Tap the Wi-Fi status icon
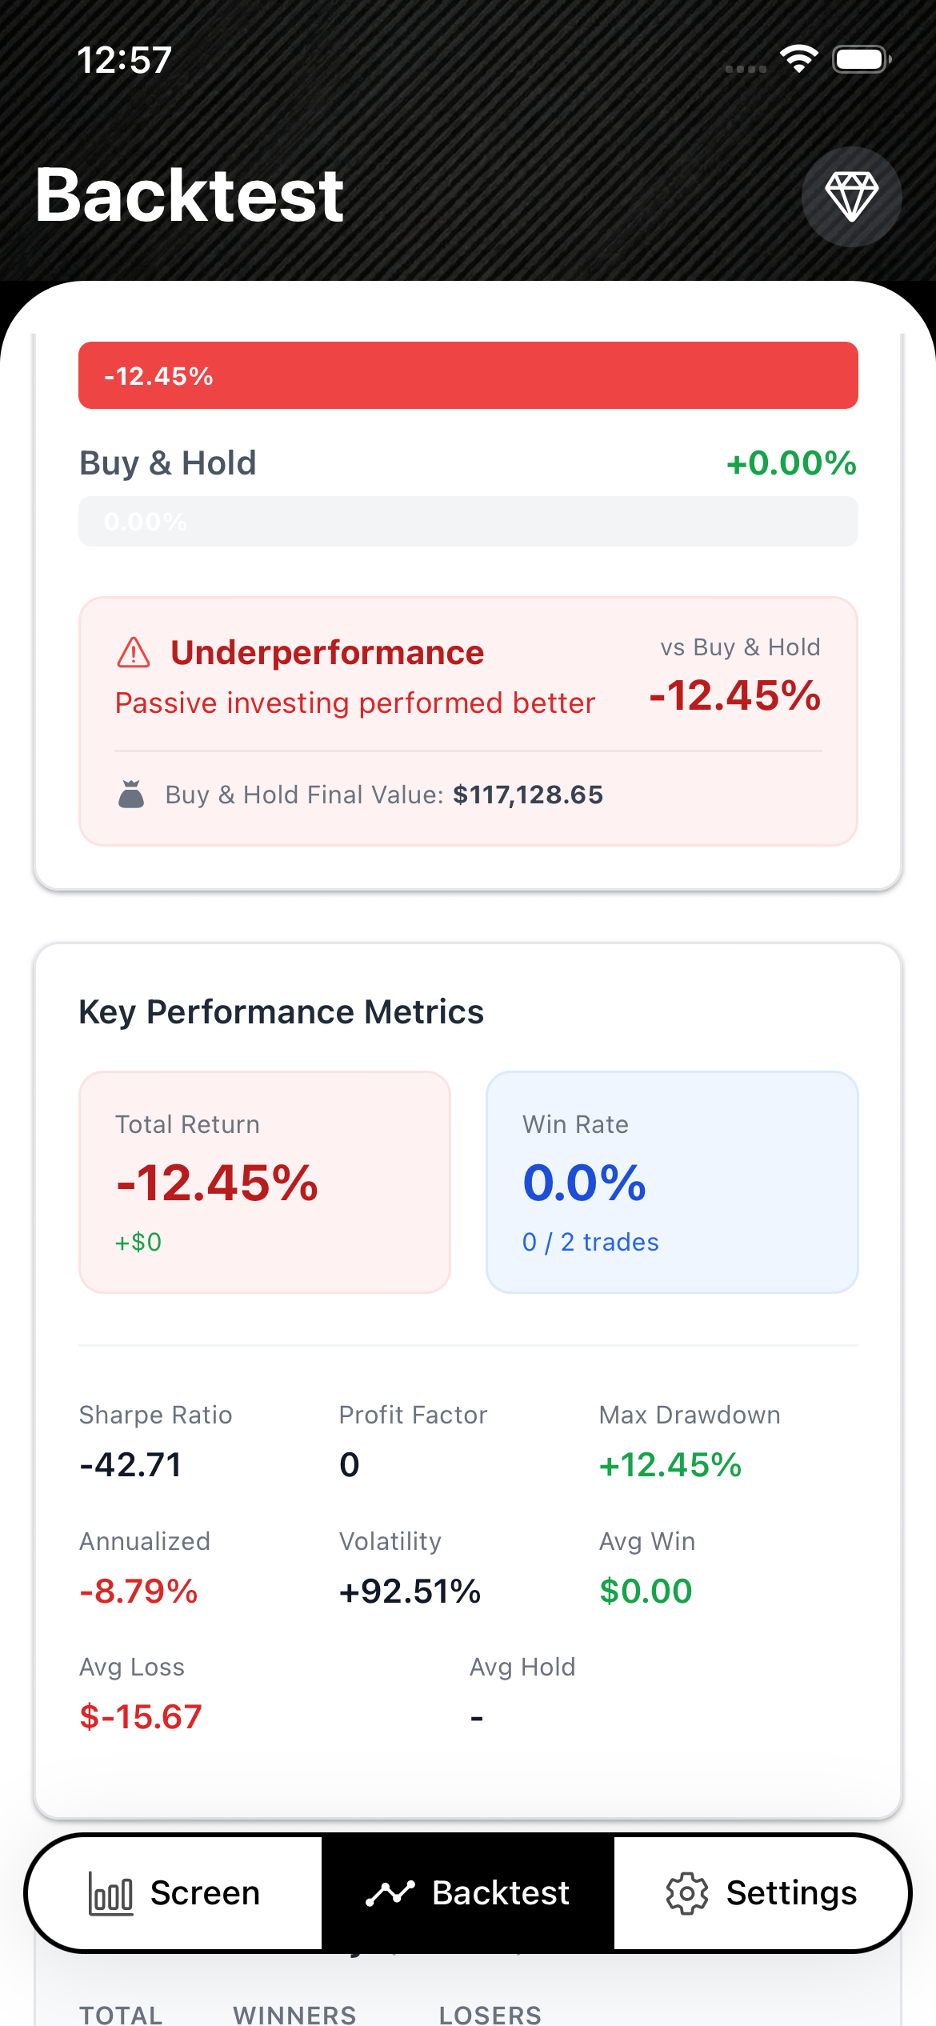The width and height of the screenshot is (936, 2026). [798, 59]
